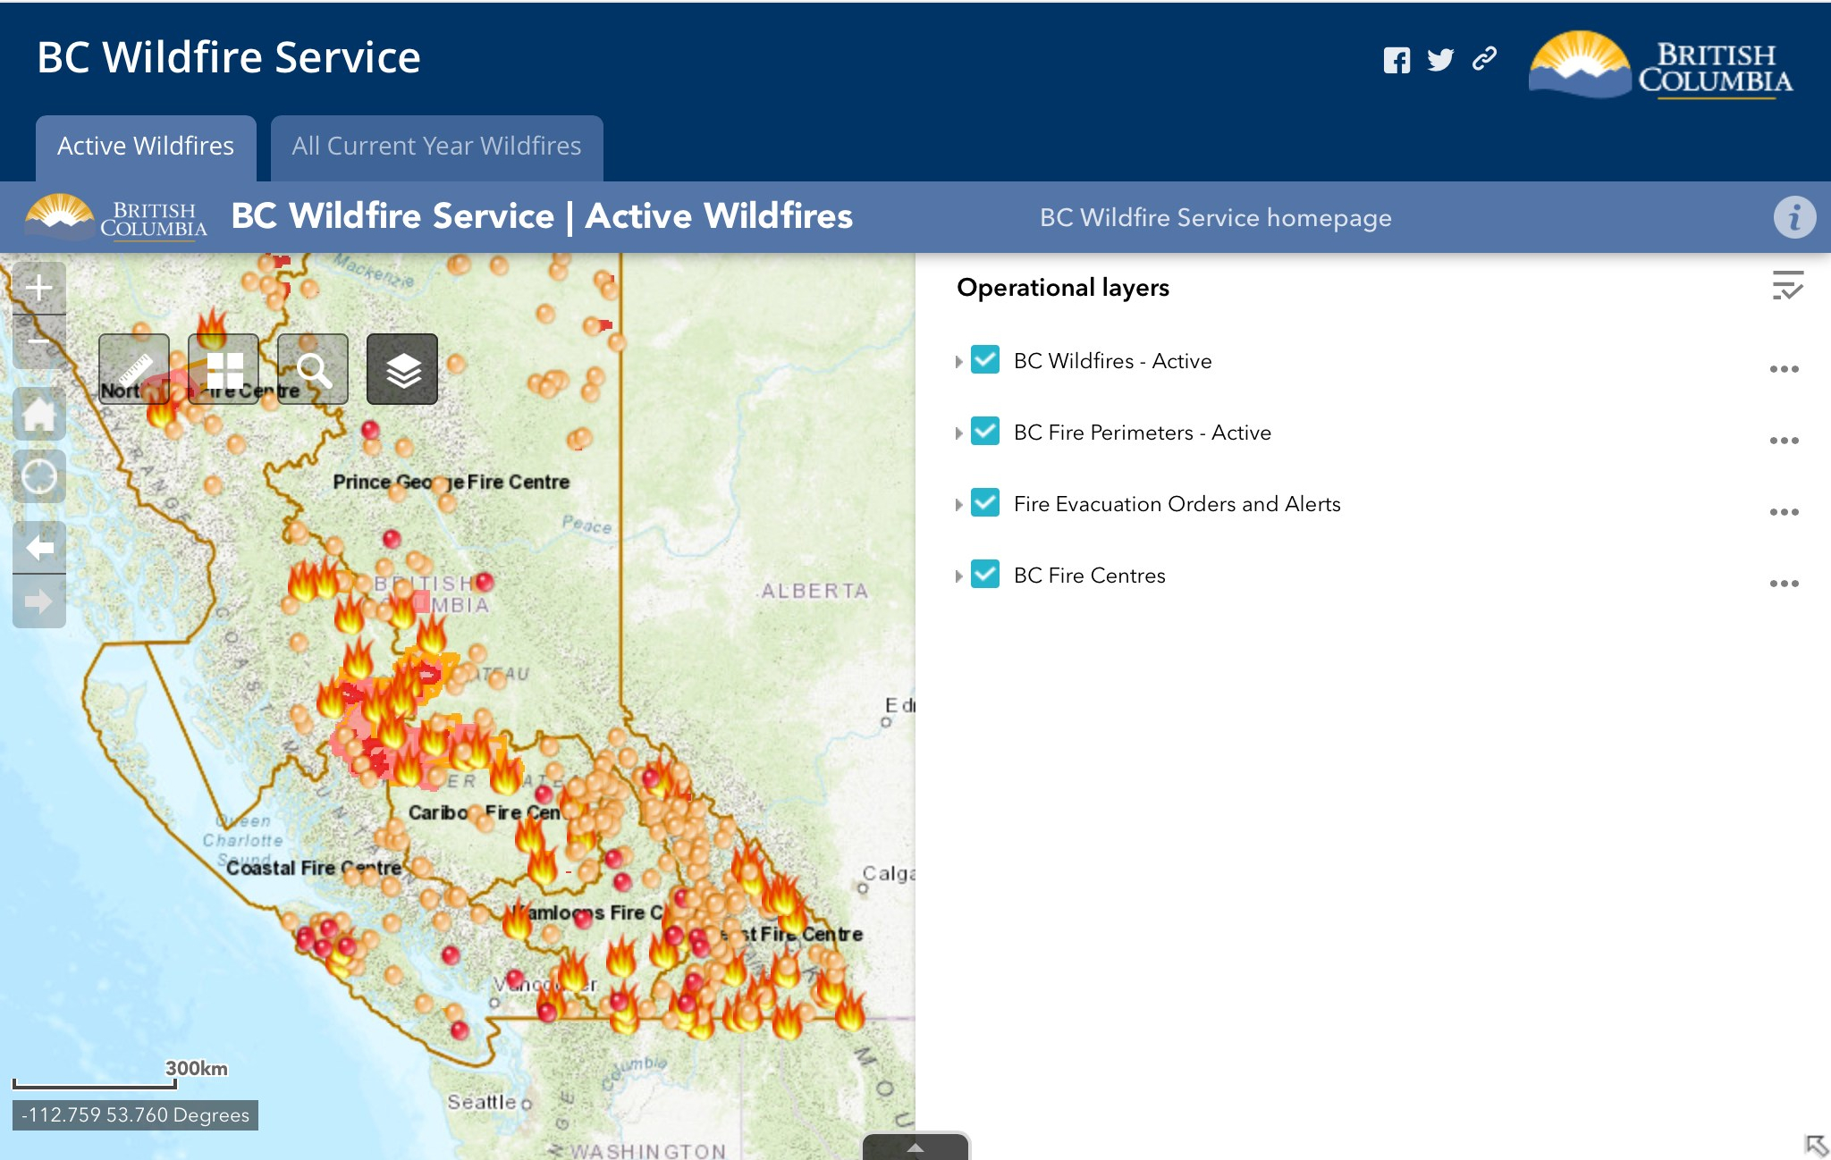This screenshot has height=1160, width=1831.
Task: Visit the BC Wildfire Service homepage link
Action: pyautogui.click(x=1215, y=218)
